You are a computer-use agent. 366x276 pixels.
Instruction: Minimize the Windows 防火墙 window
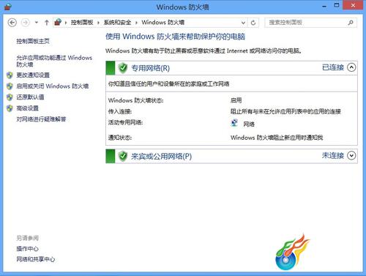[324, 6]
